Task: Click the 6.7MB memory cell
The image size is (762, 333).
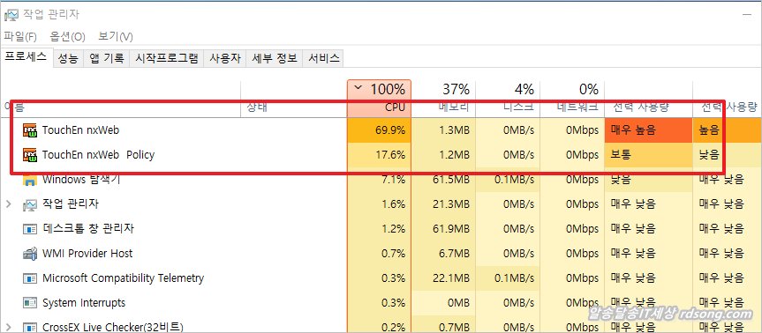Action: pos(443,254)
